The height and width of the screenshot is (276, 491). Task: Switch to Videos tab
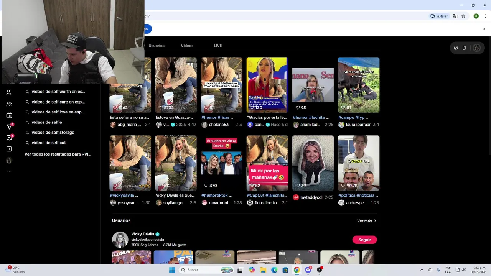(x=187, y=46)
